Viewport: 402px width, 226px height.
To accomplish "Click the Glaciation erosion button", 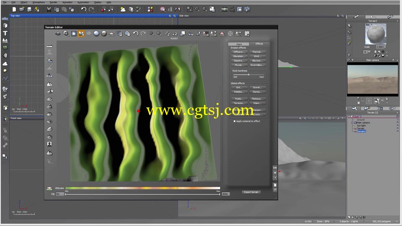I will point(239,56).
